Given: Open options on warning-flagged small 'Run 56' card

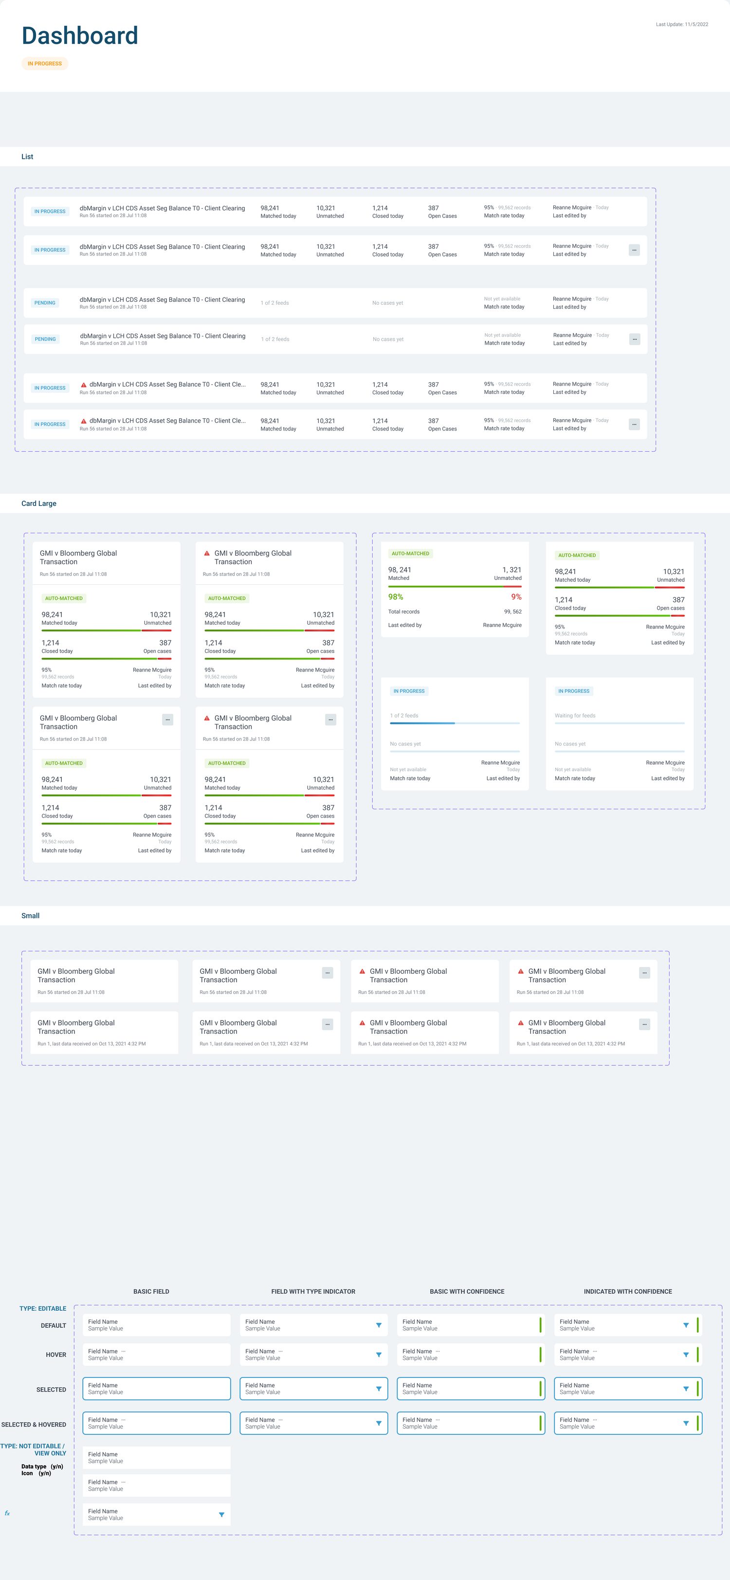Looking at the screenshot, I should click(x=644, y=973).
